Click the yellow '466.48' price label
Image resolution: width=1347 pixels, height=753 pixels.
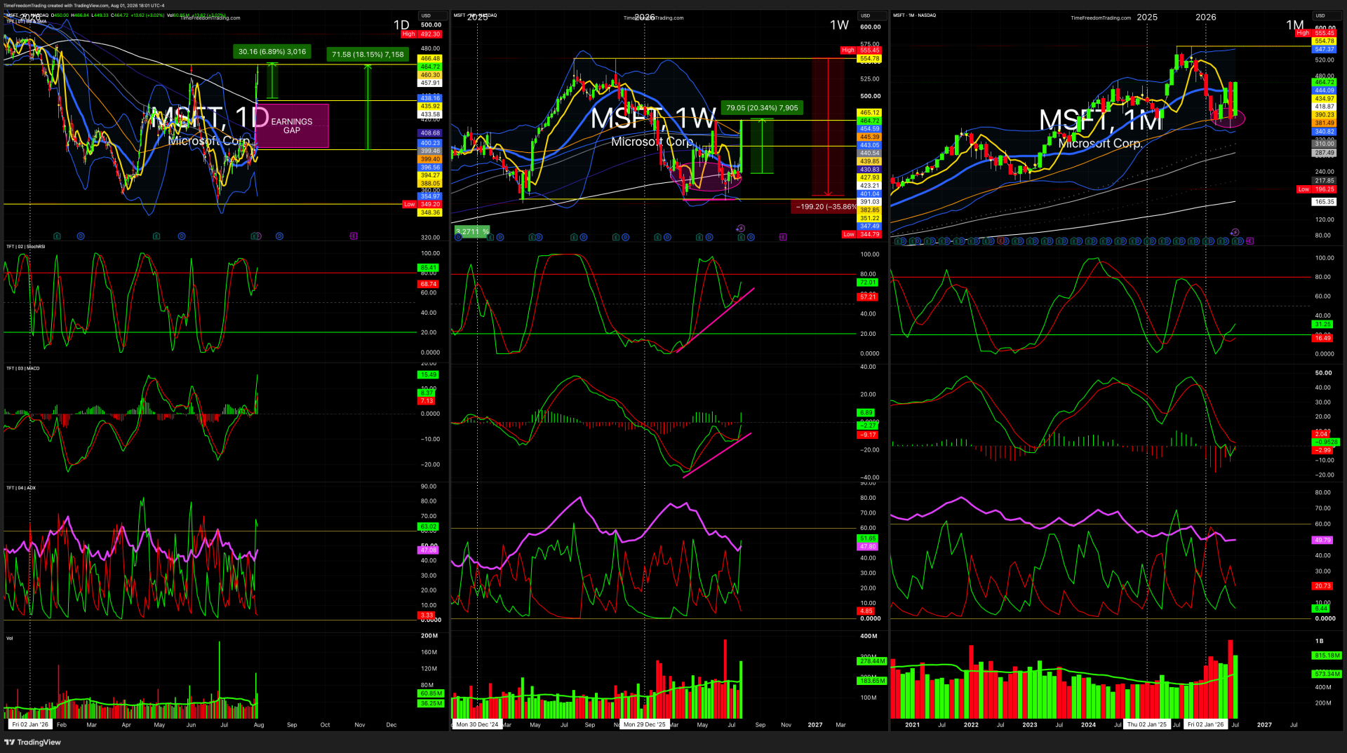430,59
